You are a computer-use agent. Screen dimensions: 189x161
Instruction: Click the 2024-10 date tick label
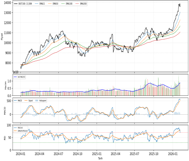point(78,154)
